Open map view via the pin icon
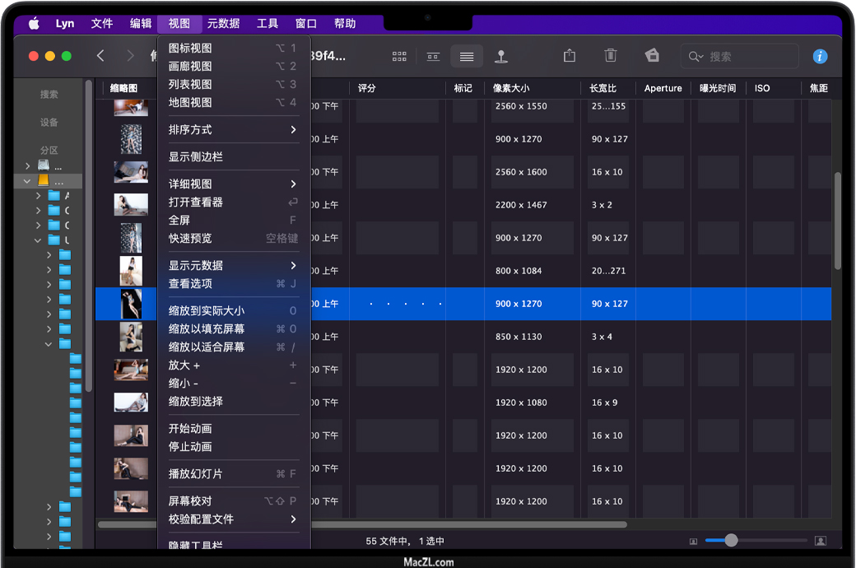 pos(501,56)
